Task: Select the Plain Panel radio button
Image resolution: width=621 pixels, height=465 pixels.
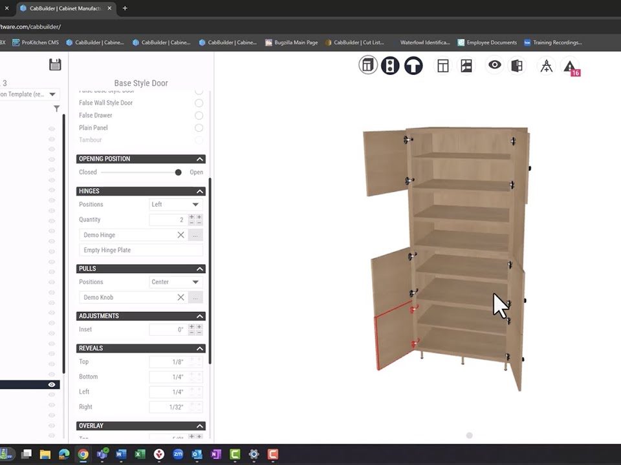Action: click(x=199, y=128)
